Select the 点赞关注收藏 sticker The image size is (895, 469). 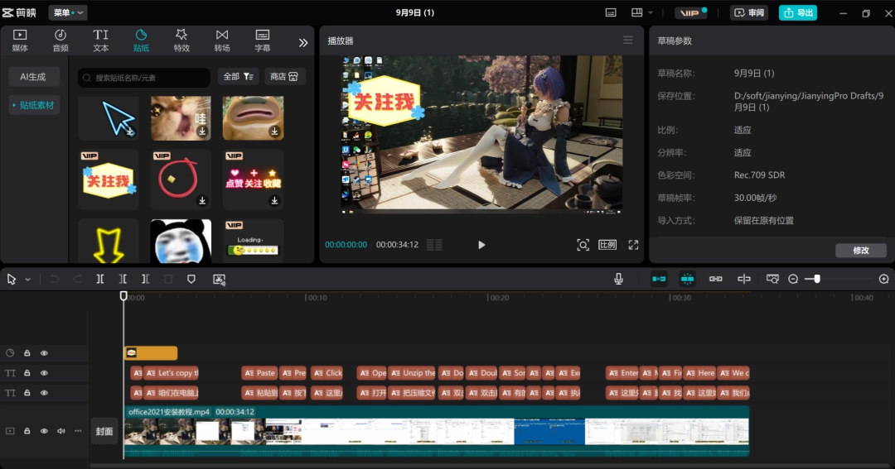254,180
